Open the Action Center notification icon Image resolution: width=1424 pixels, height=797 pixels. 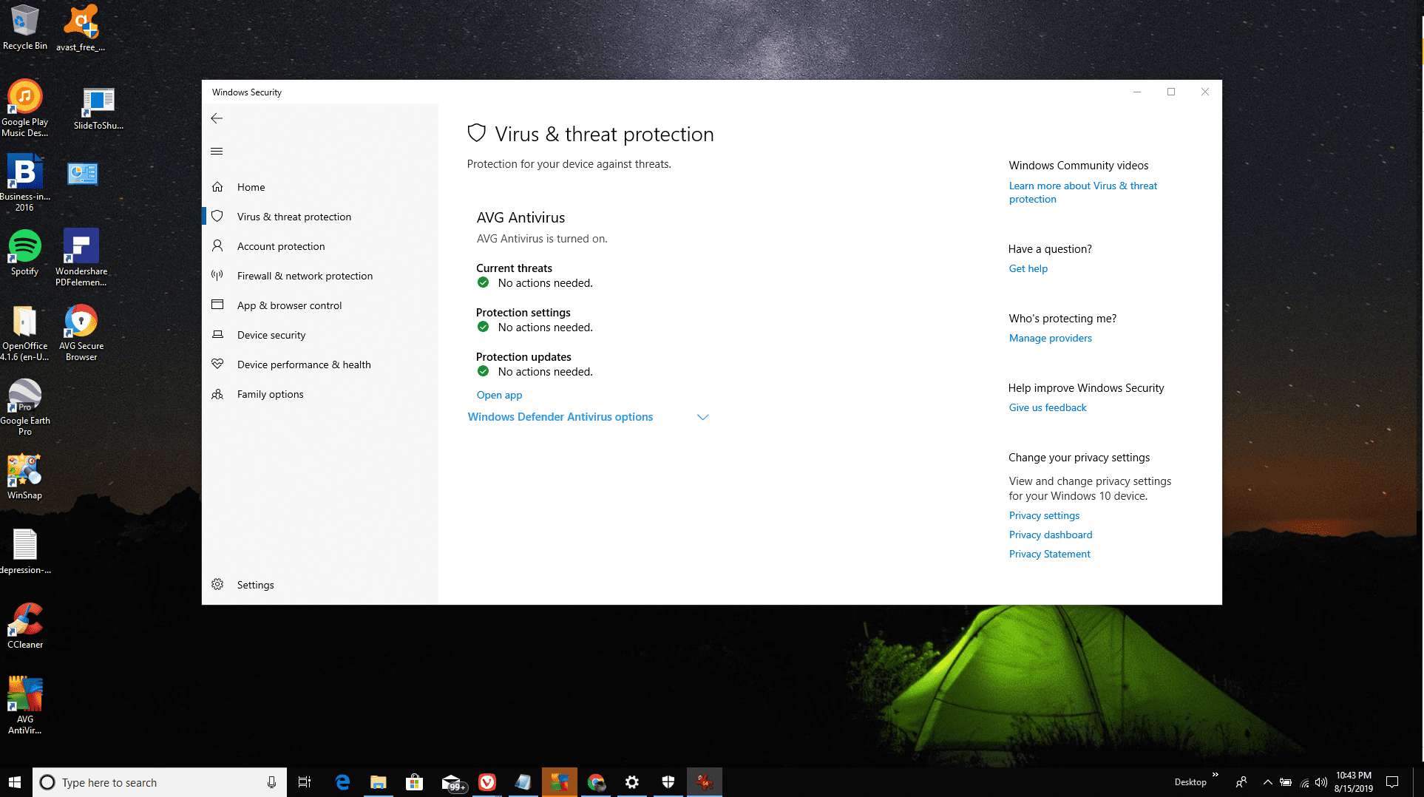[1392, 782]
